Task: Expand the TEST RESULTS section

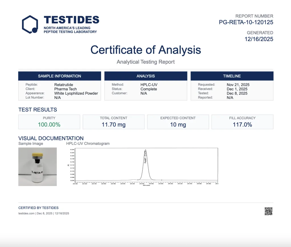Action: click(x=37, y=110)
